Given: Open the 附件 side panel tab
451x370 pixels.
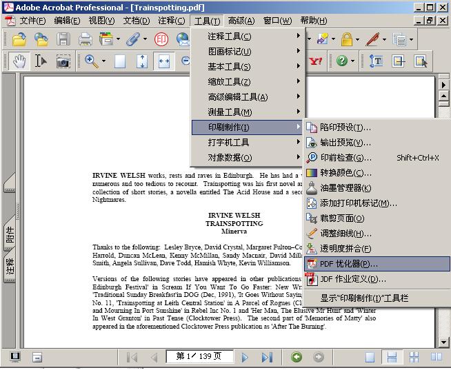Looking at the screenshot, I should pyautogui.click(x=10, y=235).
